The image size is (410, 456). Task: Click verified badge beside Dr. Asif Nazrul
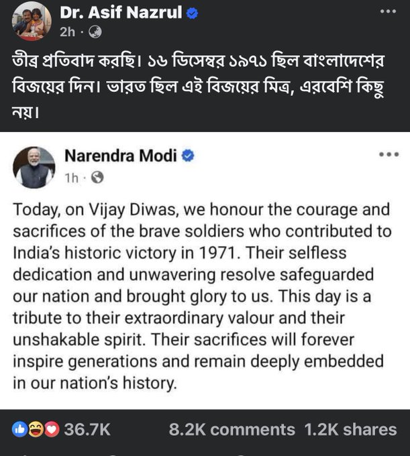pos(193,13)
